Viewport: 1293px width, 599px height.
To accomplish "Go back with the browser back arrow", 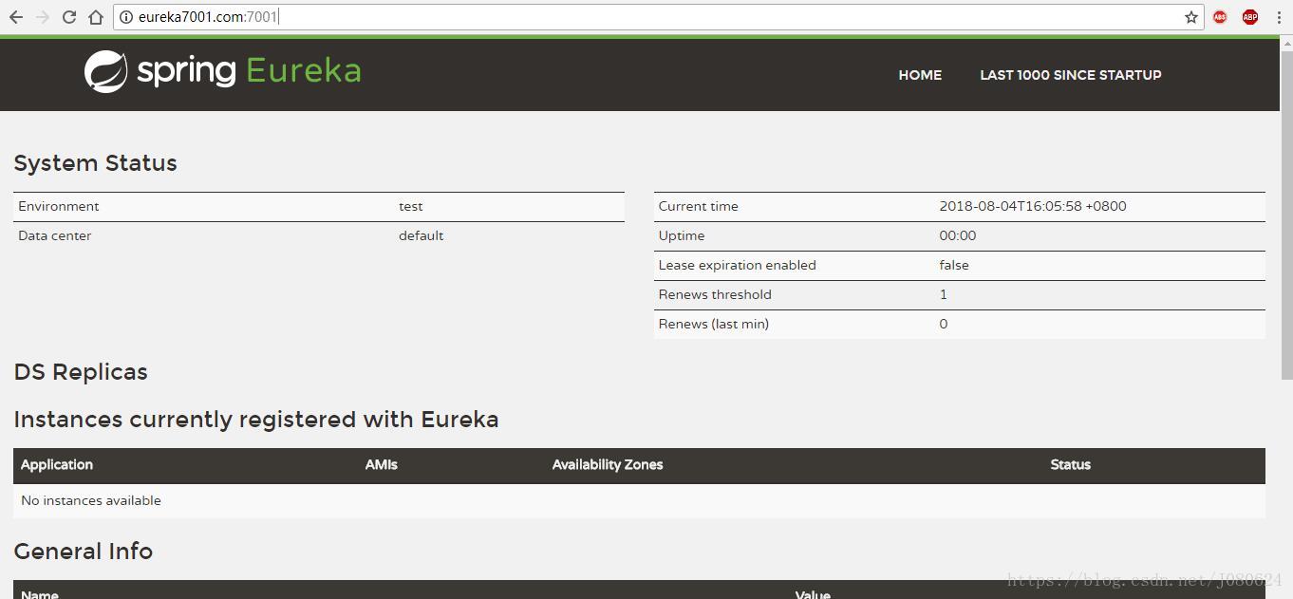I will [x=16, y=17].
